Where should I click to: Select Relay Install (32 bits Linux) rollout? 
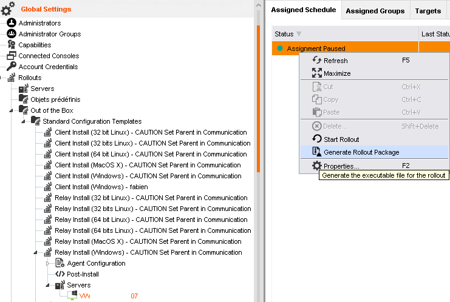pos(153,209)
